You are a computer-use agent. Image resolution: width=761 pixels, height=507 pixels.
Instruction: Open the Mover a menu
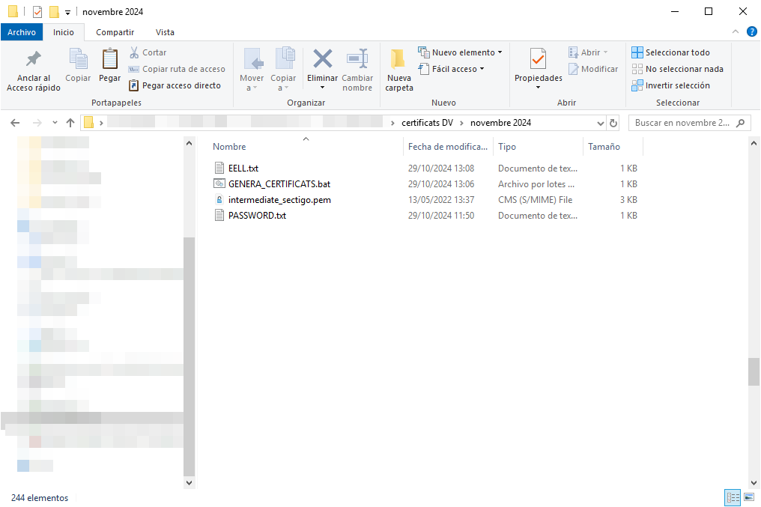click(252, 70)
